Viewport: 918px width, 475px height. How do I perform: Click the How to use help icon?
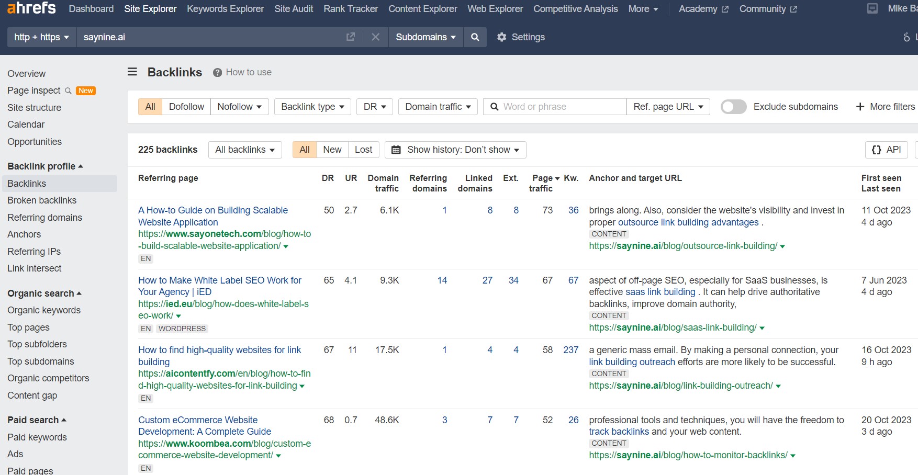tap(217, 73)
